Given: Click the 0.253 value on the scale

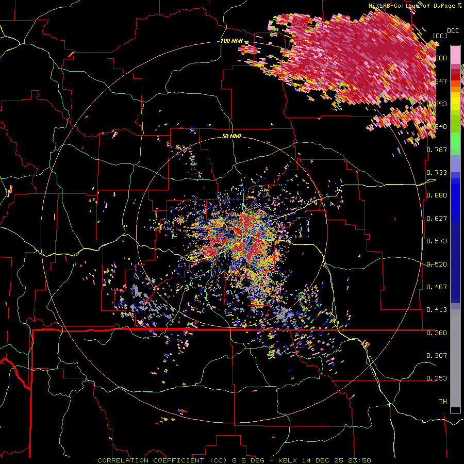Looking at the screenshot, I should [437, 378].
